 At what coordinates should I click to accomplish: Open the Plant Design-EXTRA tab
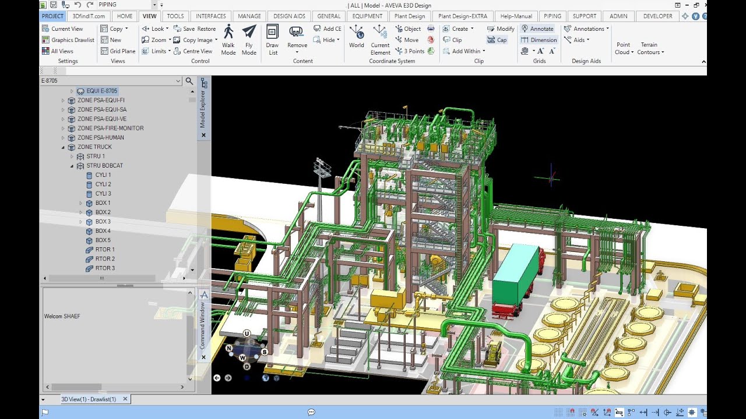[462, 16]
